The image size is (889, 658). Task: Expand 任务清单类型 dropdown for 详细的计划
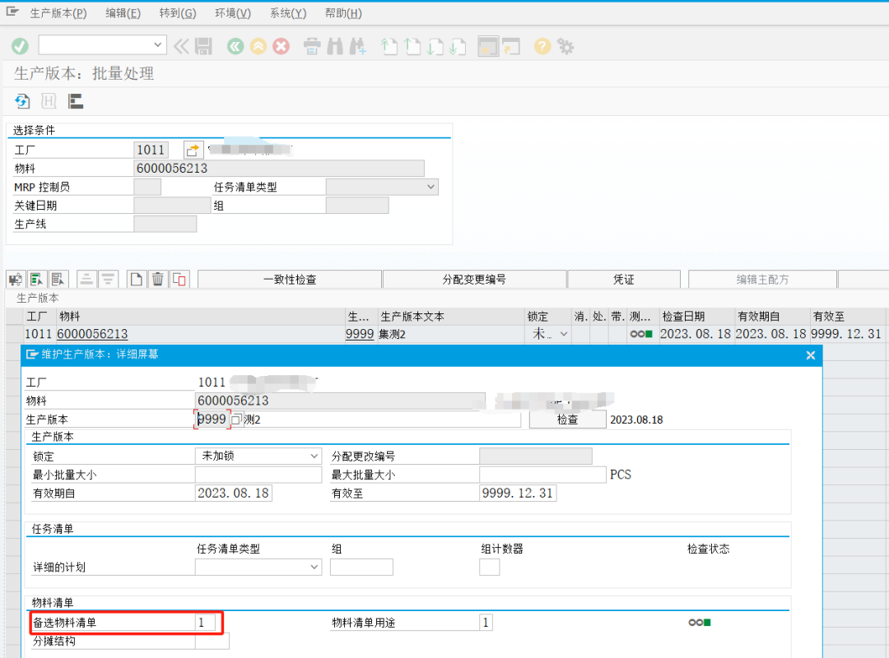point(314,567)
